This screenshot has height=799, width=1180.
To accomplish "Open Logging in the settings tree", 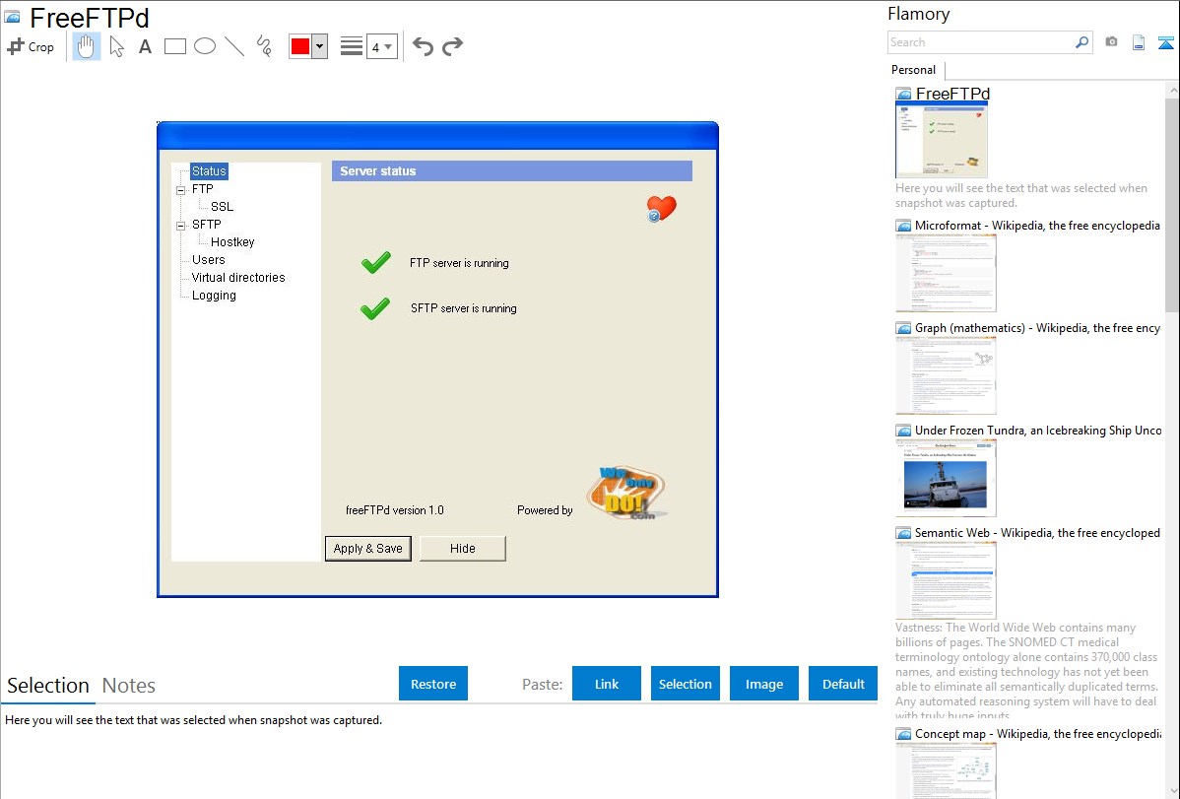I will 214,296.
